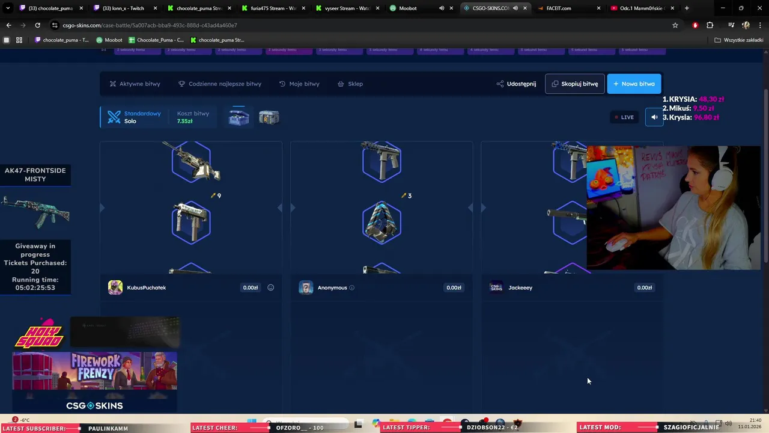This screenshot has height=433, width=769.
Task: Open the Wszystkie zakładki bookmarks folder
Action: 738,40
